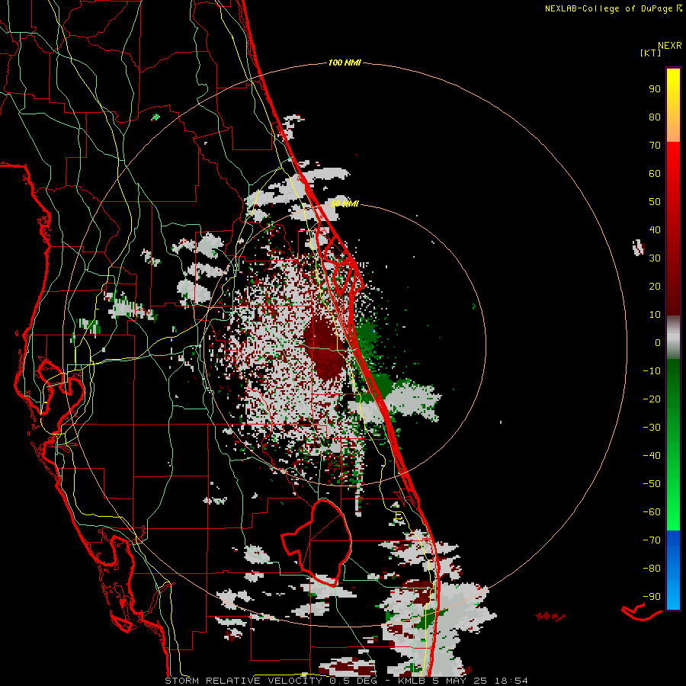
Task: Click the NEXLAB-College of DuPage watermark text
Action: point(610,8)
